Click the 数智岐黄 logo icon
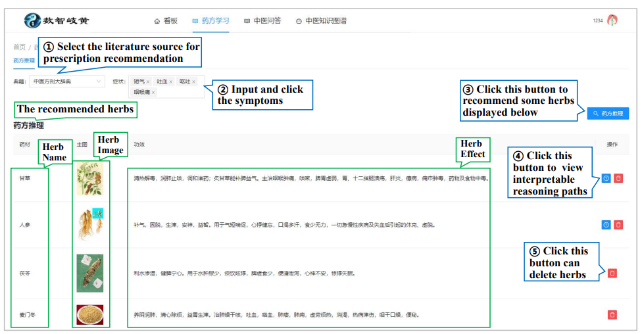Screen dimensions: 642x334 (x=32, y=20)
